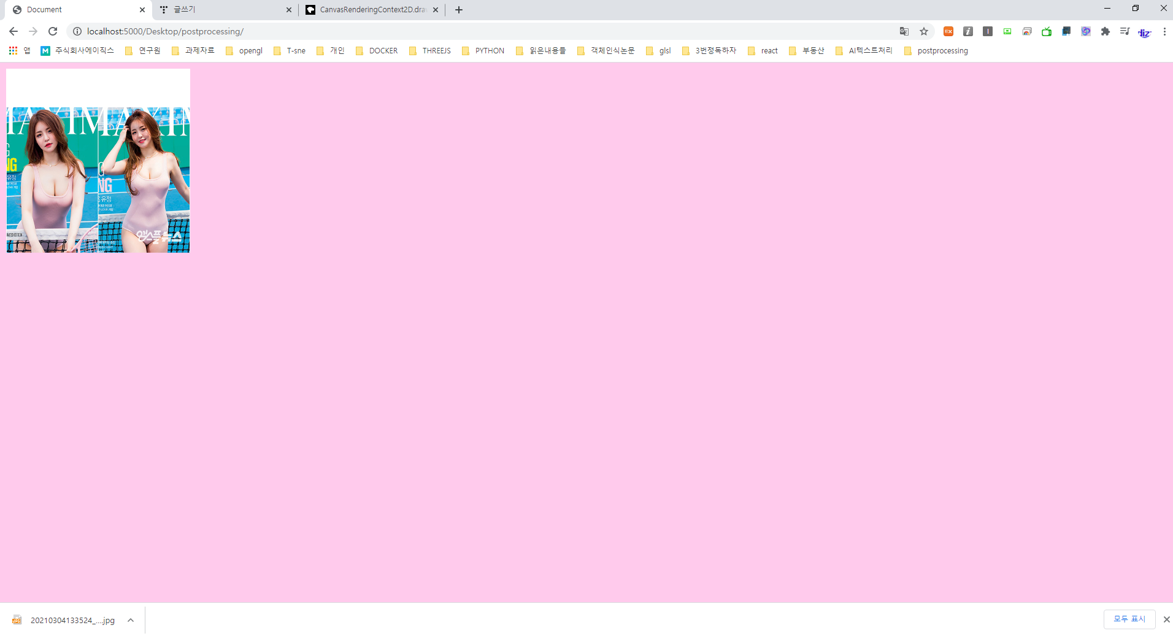Open the dark blue code extension icon
Viewport: 1173px width, 636px height.
(1066, 31)
